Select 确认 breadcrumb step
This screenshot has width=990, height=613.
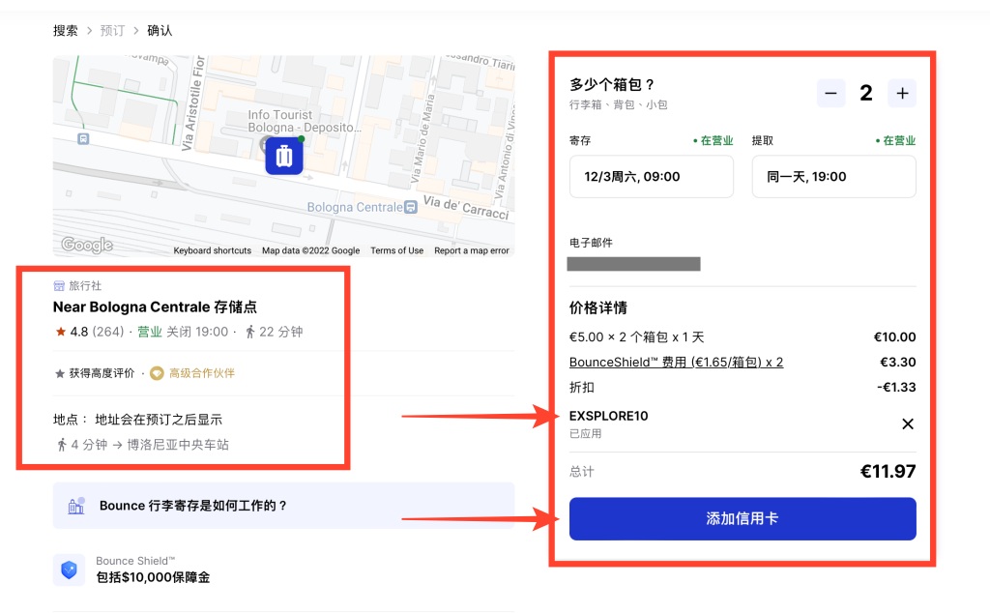tap(160, 30)
